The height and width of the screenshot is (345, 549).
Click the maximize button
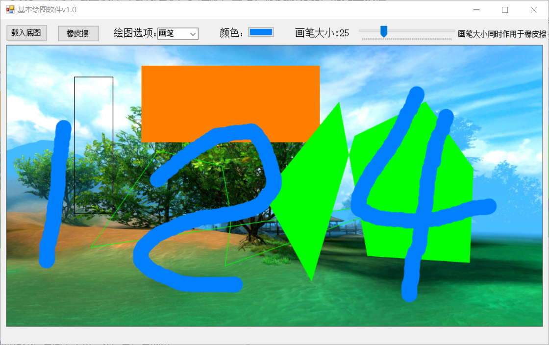click(505, 10)
